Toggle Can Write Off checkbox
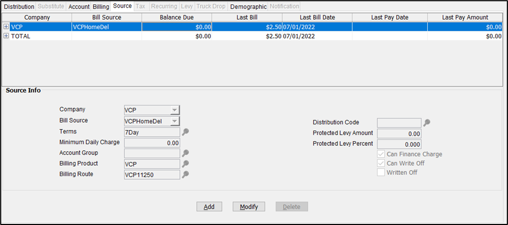 tap(381, 164)
